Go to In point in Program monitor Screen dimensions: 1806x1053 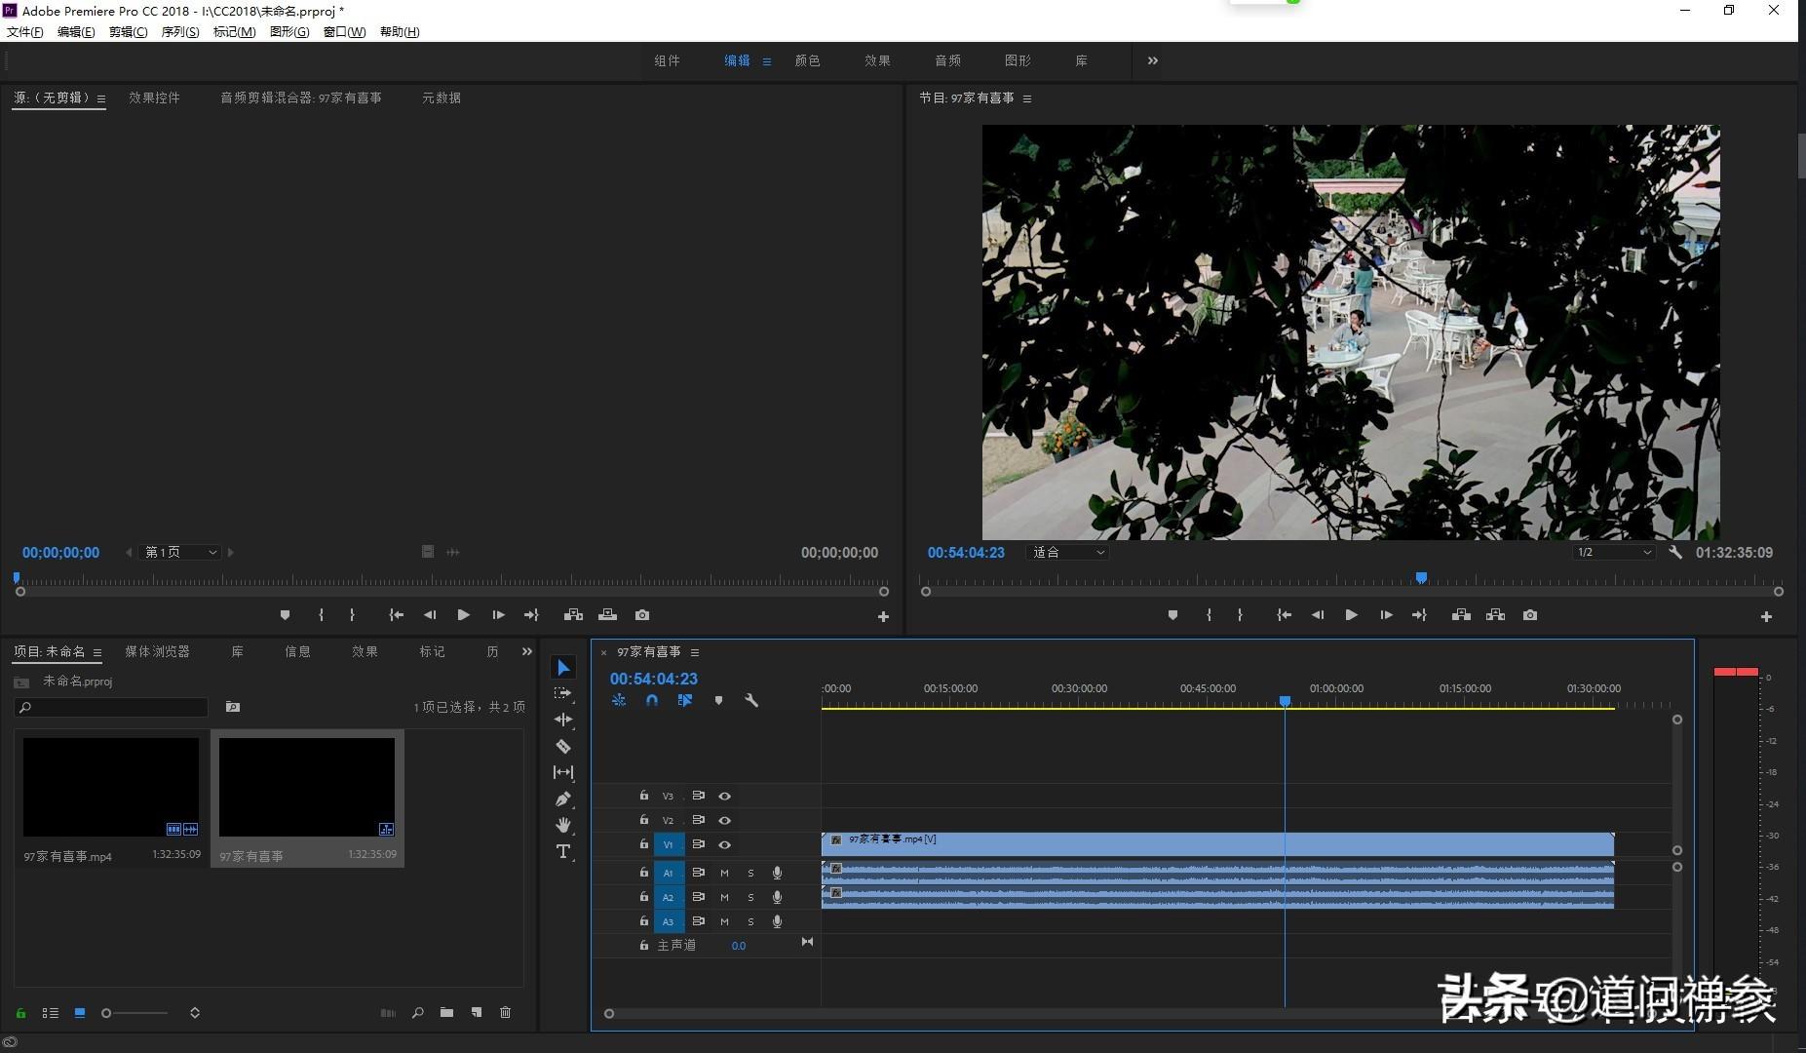click(1285, 615)
